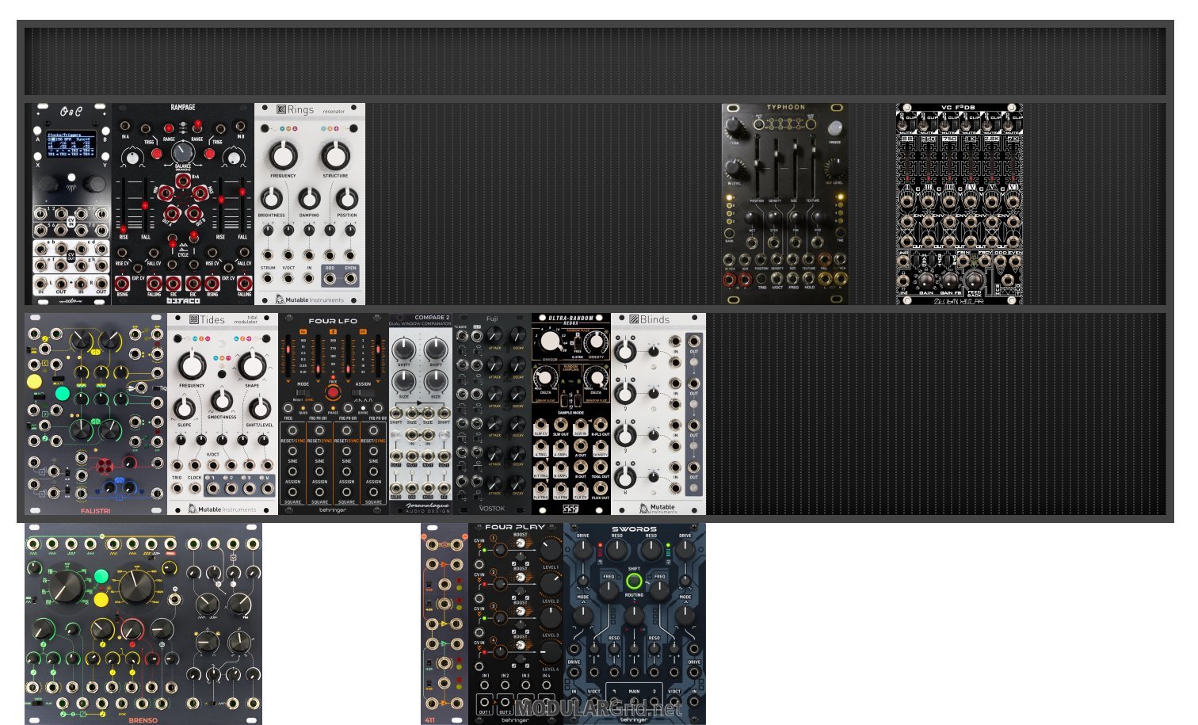Screen dimensions: 1198x725
Task: Click the Four Play Level 4 knob
Action: point(550,651)
